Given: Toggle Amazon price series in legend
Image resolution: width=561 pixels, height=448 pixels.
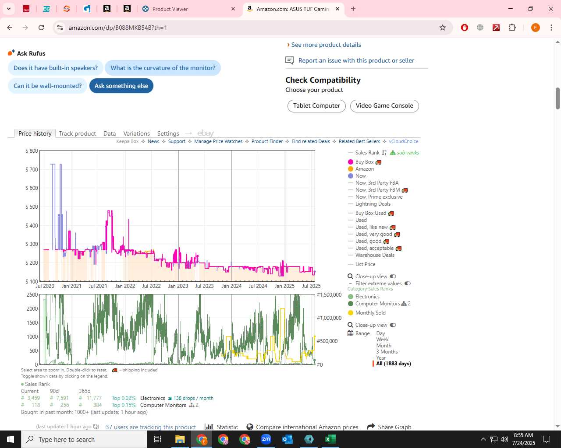Looking at the screenshot, I should click(361, 169).
